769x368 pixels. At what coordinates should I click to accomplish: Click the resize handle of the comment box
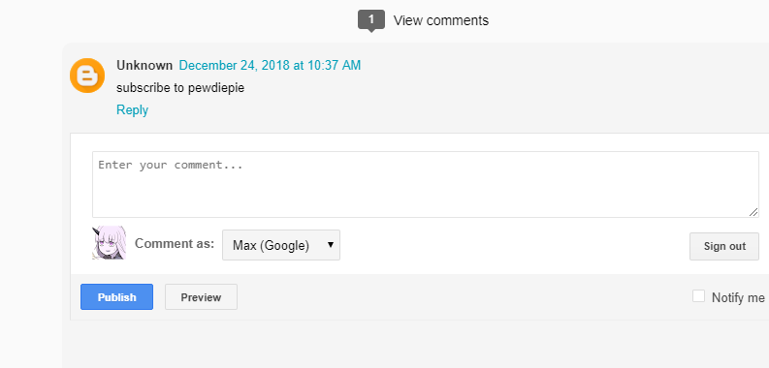(x=753, y=212)
